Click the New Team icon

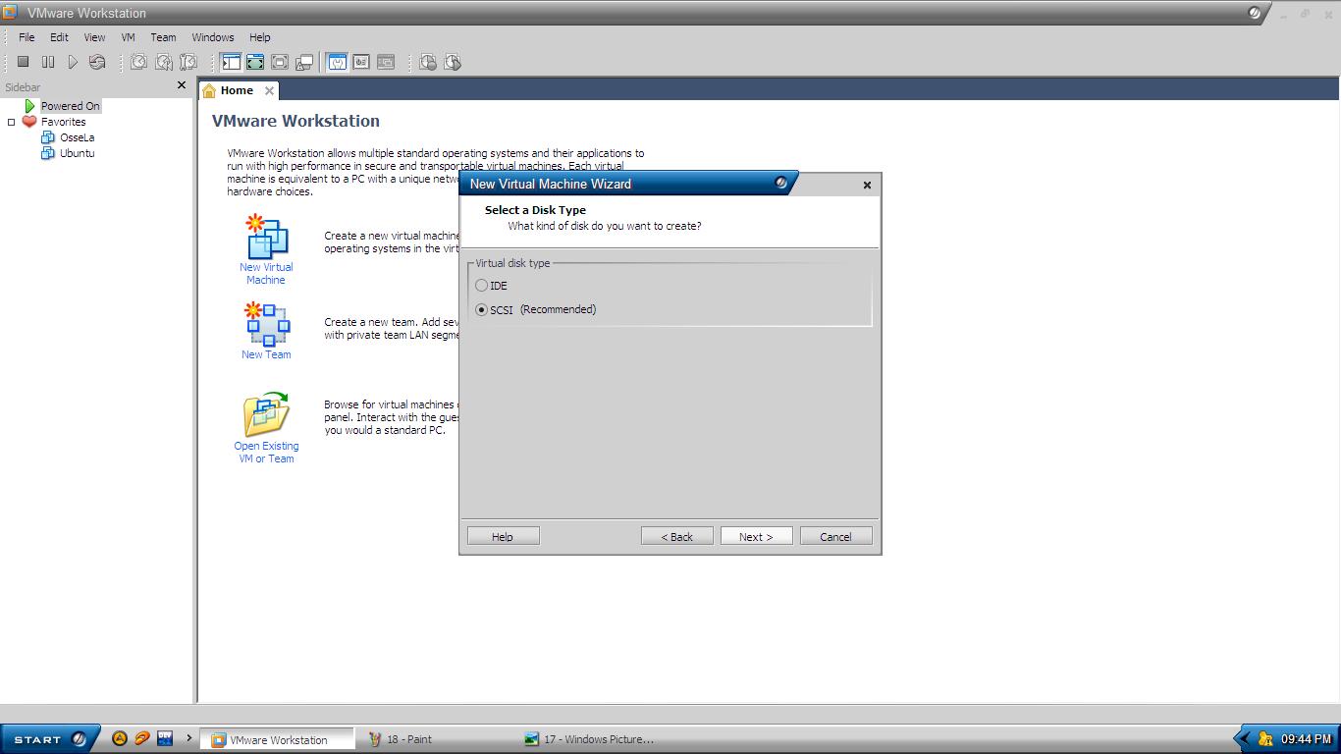[x=266, y=325]
